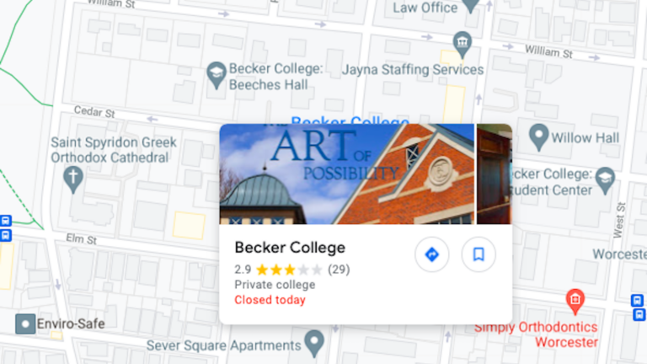Click the Student Center graduation cap pin
647x364 pixels.
605,181
